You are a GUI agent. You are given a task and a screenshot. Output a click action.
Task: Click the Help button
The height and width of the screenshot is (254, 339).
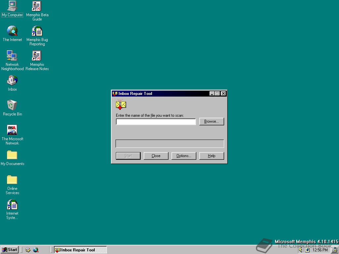pyautogui.click(x=212, y=156)
